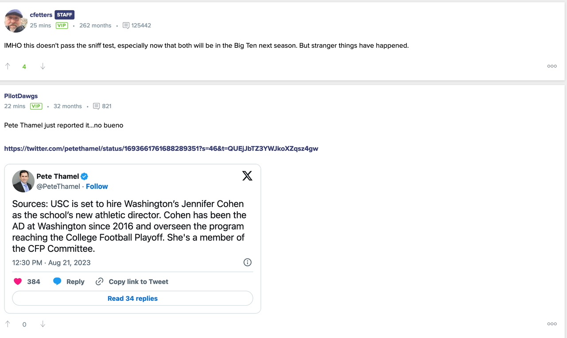Follow Pete Thamel on the embedded tweet
The image size is (567, 338).
[97, 186]
